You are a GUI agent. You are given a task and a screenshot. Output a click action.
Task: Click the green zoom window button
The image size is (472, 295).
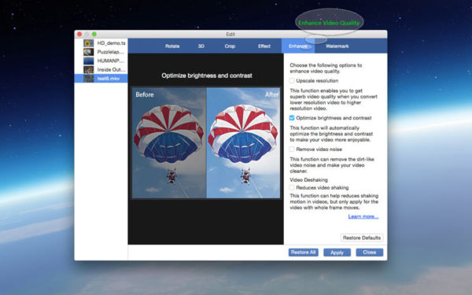tap(94, 34)
